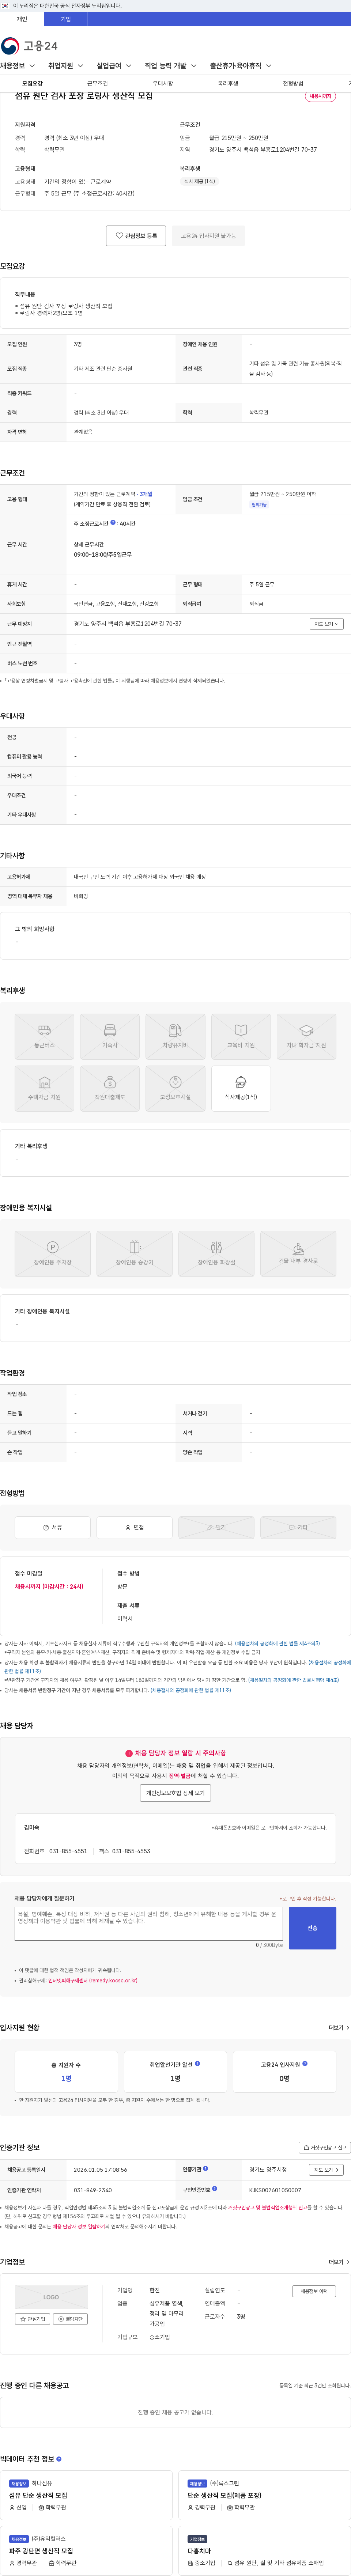Image resolution: width=351 pixels, height=2576 pixels.
Task: Select the 기업 tab at the top
Action: tap(66, 19)
